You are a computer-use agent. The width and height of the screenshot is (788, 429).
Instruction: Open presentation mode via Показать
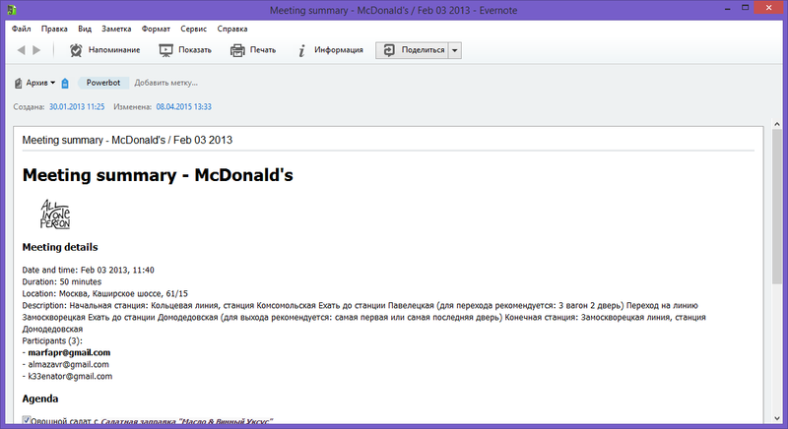165,50
